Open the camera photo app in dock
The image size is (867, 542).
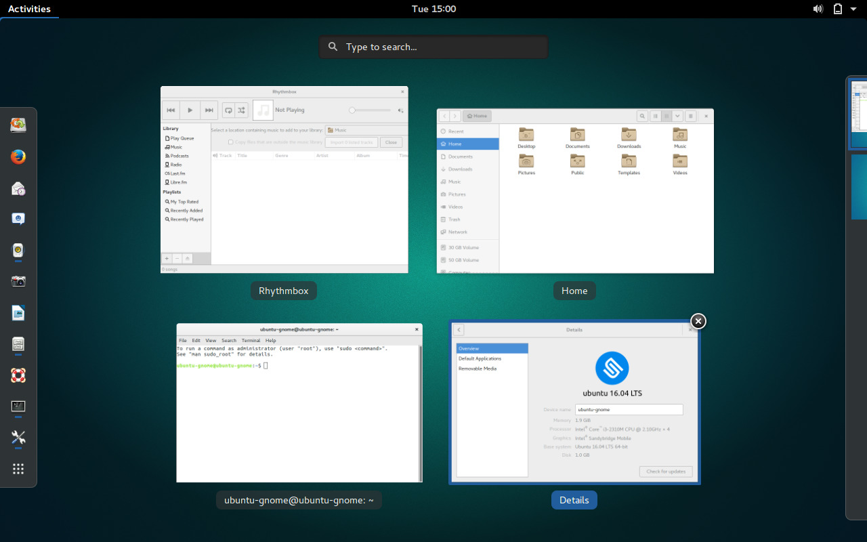18,281
